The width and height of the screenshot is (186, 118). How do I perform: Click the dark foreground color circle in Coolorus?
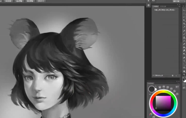(151, 89)
